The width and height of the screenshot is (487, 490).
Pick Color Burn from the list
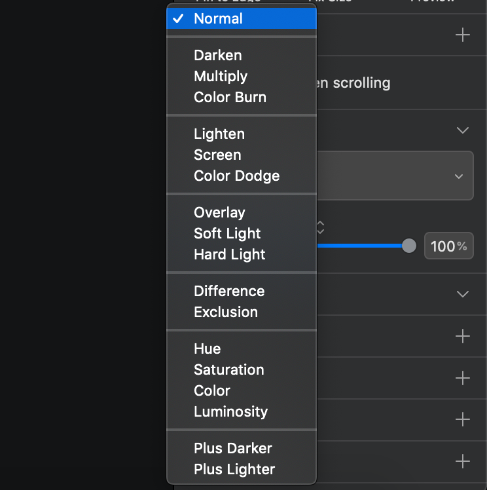click(230, 97)
